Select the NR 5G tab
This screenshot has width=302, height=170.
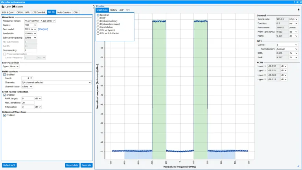52,12
